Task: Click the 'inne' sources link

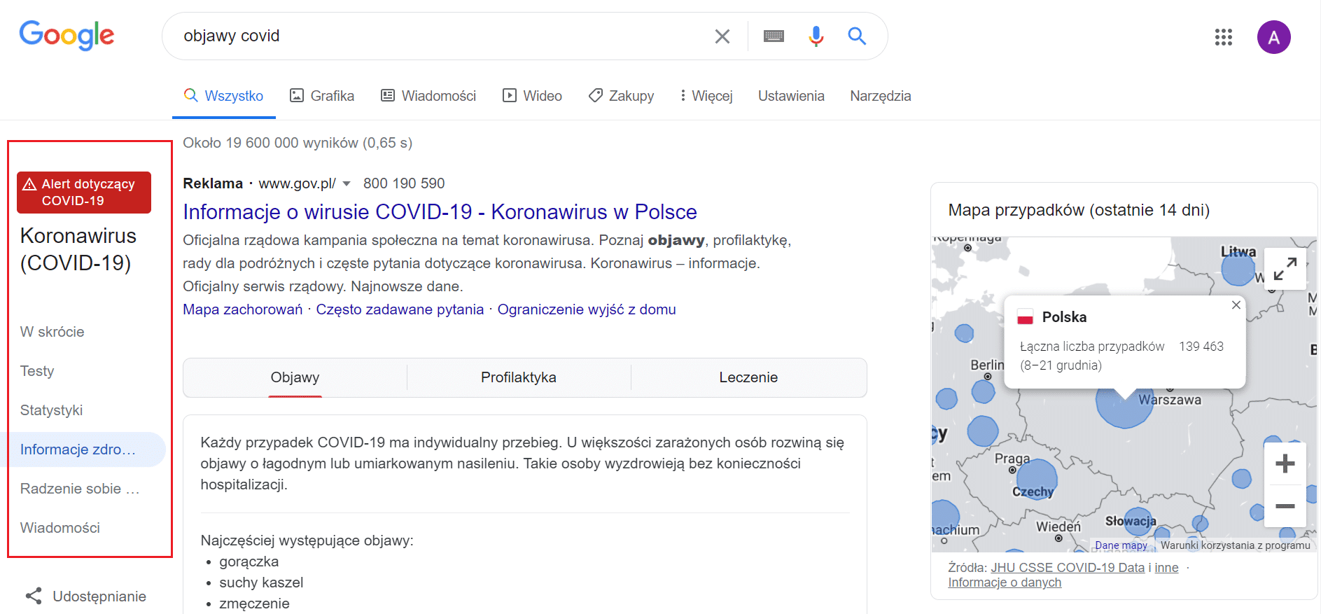Action: tap(1166, 568)
